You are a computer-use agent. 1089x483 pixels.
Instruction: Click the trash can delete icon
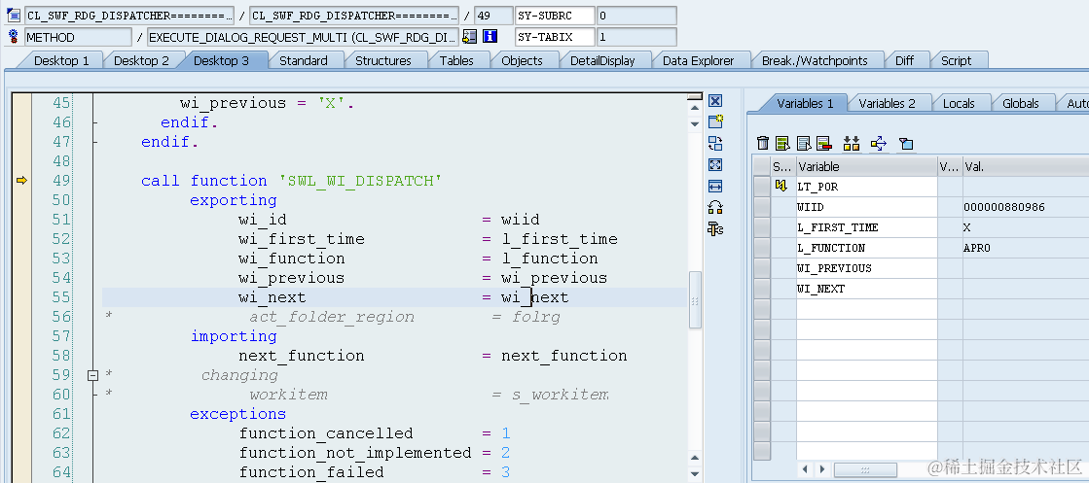point(763,144)
